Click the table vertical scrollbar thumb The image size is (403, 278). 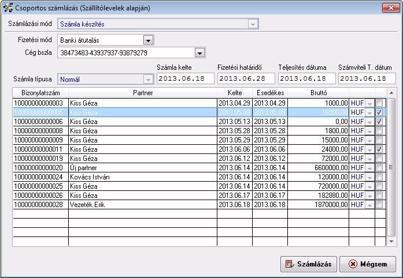click(391, 167)
